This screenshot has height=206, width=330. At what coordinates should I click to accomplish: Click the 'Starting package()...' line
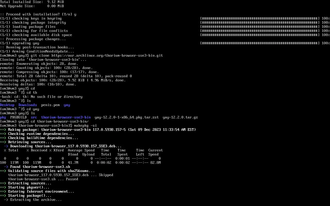point(26,195)
